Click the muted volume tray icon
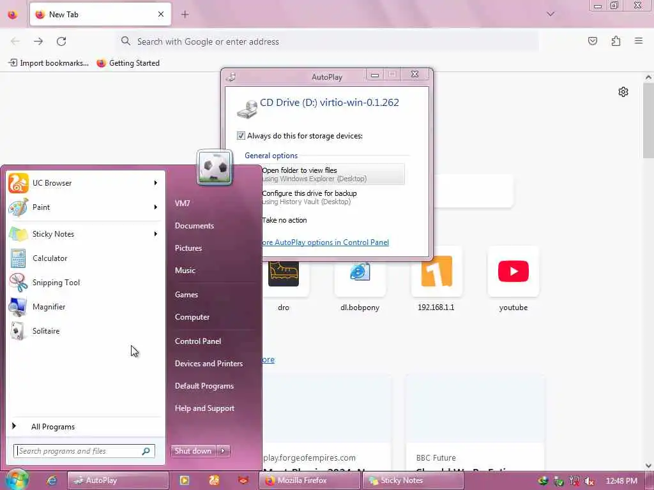 (x=589, y=481)
